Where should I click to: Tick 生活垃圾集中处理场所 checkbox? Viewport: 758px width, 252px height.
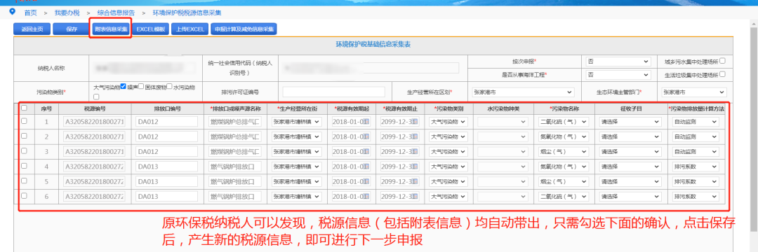pyautogui.click(x=723, y=75)
